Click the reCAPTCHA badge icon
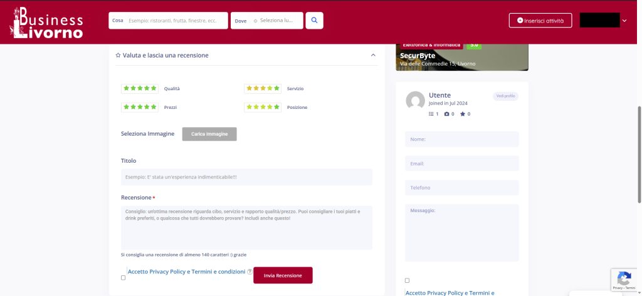The image size is (642, 296). click(x=624, y=280)
